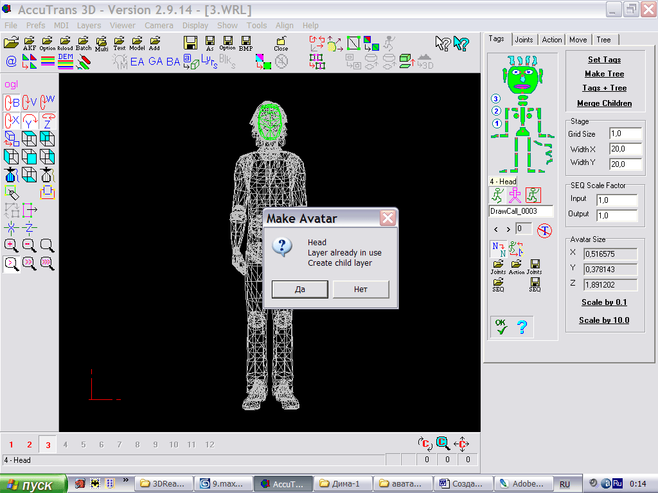Click the Add file toolbar icon

(x=155, y=44)
